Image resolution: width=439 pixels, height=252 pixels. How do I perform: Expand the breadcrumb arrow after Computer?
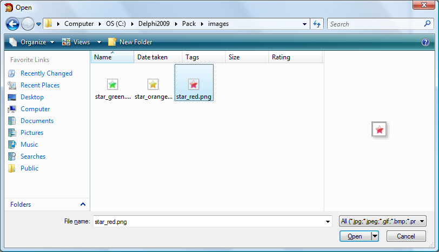pyautogui.click(x=100, y=24)
